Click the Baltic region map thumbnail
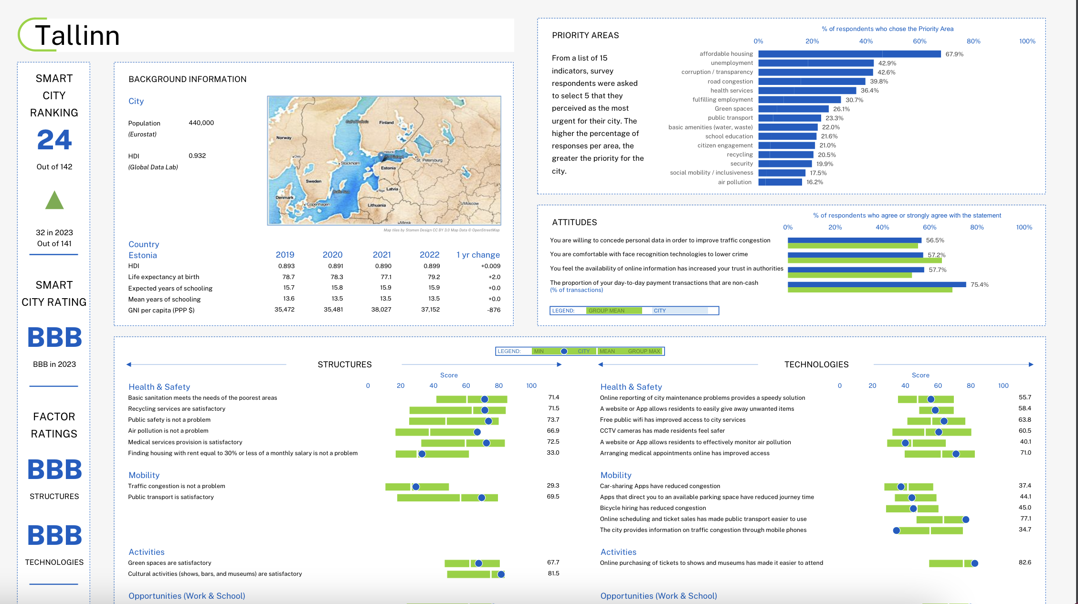The width and height of the screenshot is (1078, 604). pyautogui.click(x=384, y=160)
